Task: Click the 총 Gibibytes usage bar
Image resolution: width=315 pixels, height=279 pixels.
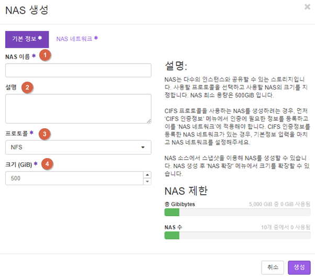Action: click(237, 213)
